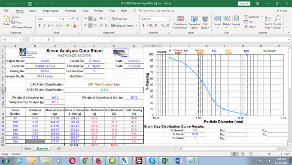Viewport: 292px width, 165px height.
Task: Click the Borders icon
Action: pos(58,25)
